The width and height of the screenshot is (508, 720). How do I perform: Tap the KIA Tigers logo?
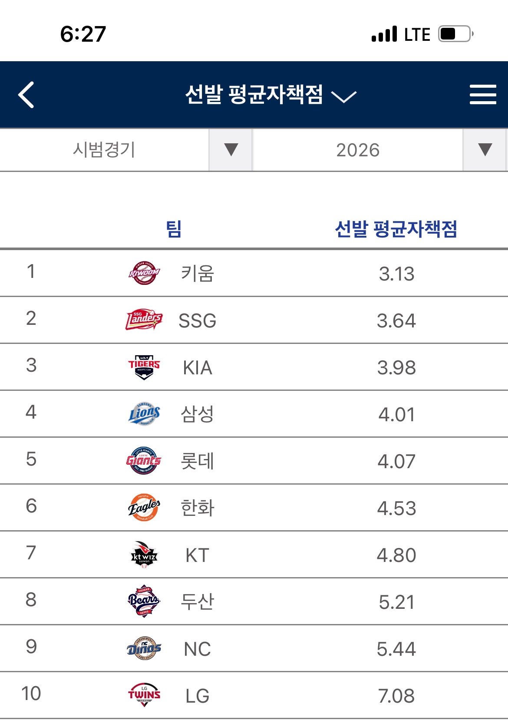(144, 367)
